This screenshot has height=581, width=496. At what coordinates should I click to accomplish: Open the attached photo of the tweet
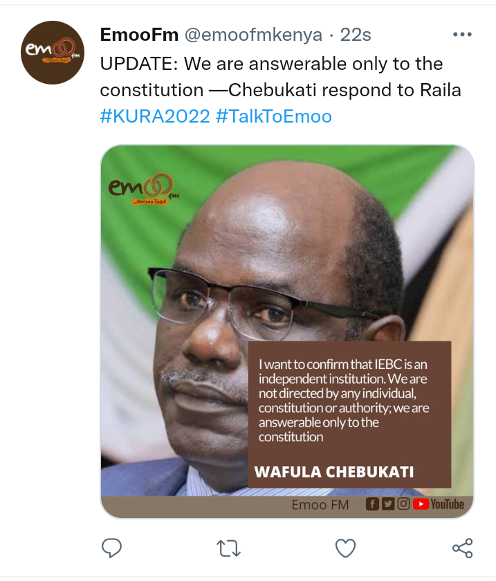287,331
